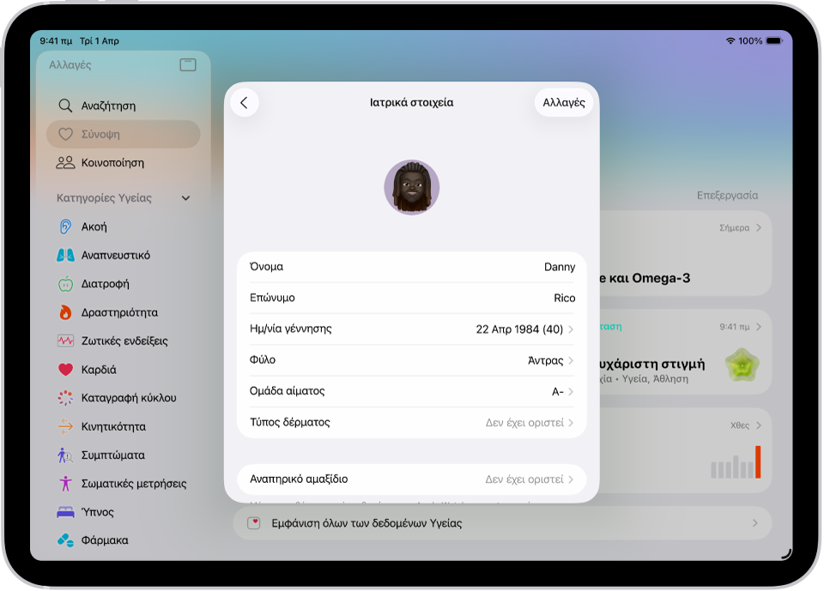Click the orange bar chart thumbnail
Screen dimensions: 824x591
736,462
